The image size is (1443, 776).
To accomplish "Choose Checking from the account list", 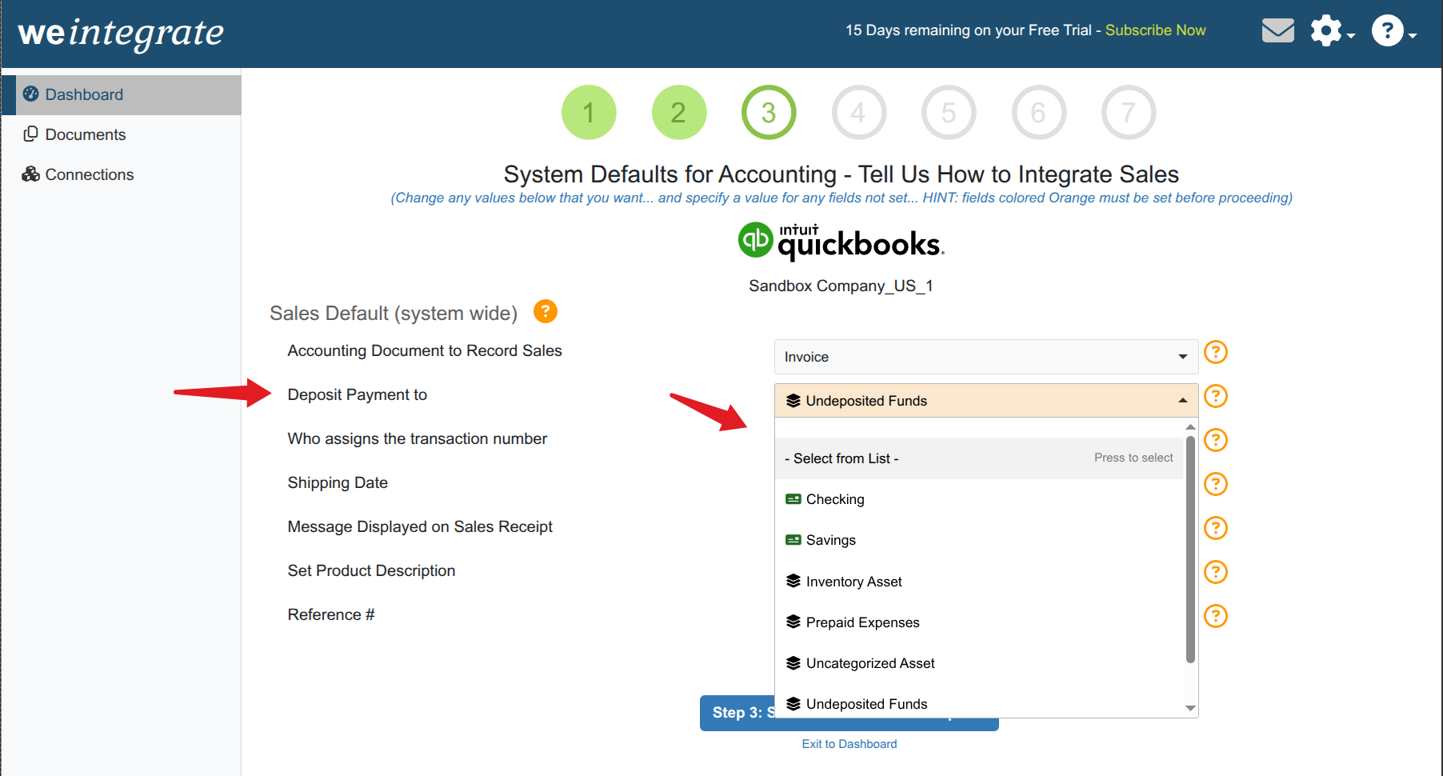I will (x=835, y=499).
